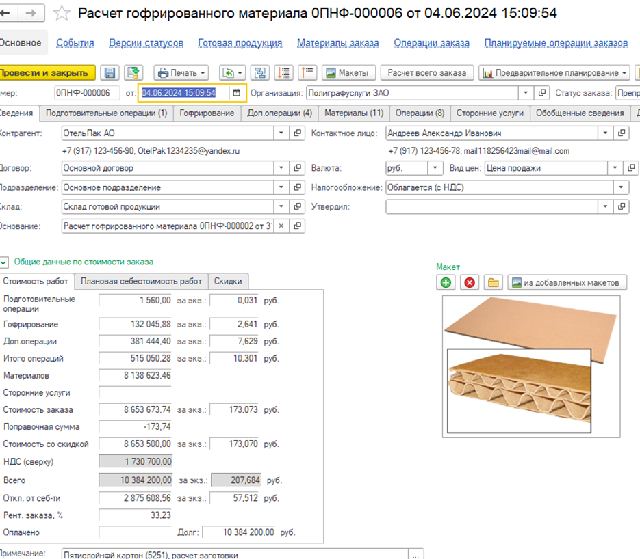This screenshot has height=559, width=640.
Task: Click the post document icon next to save
Action: coord(133,73)
